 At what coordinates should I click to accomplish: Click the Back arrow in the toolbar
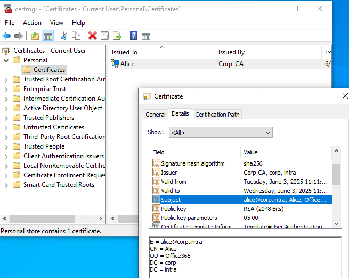pyautogui.click(x=6, y=36)
